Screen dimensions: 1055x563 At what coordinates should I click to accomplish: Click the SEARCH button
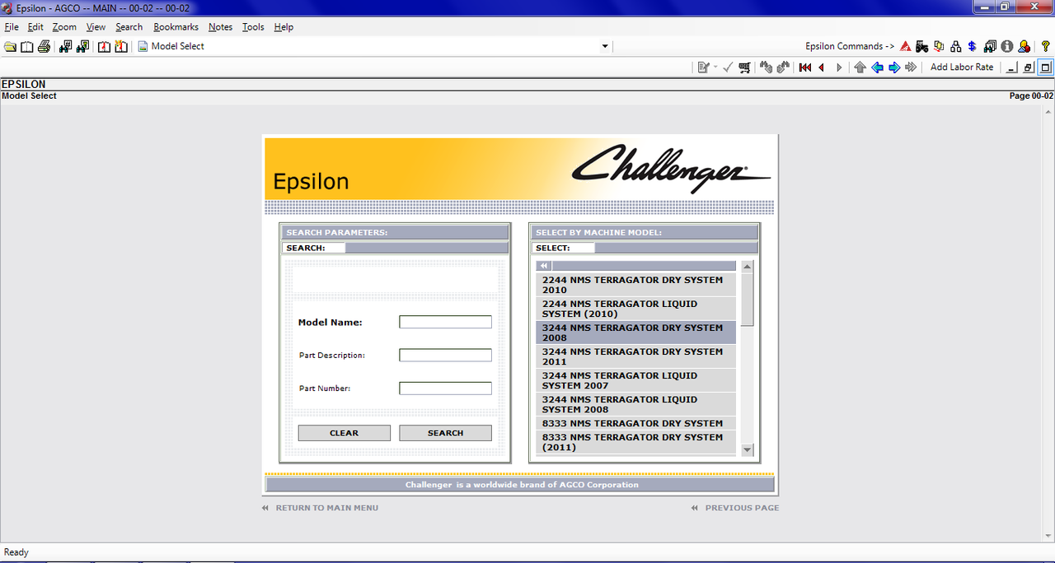click(446, 433)
